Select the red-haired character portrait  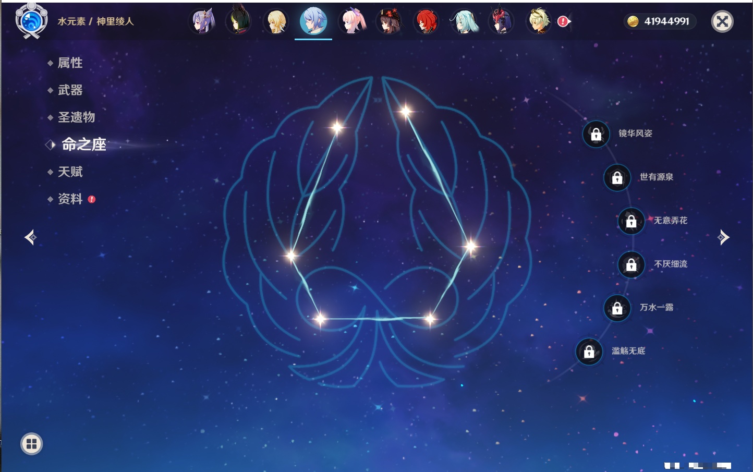(426, 21)
